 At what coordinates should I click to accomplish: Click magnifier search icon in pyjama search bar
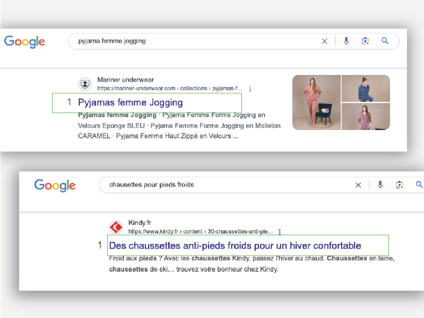(385, 41)
